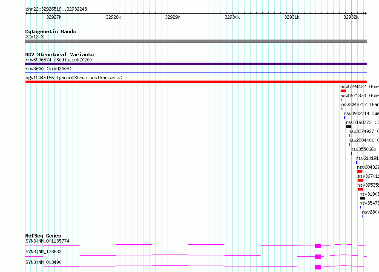Click the nsv3550660 variant label
379x272 pixels.
(363, 149)
